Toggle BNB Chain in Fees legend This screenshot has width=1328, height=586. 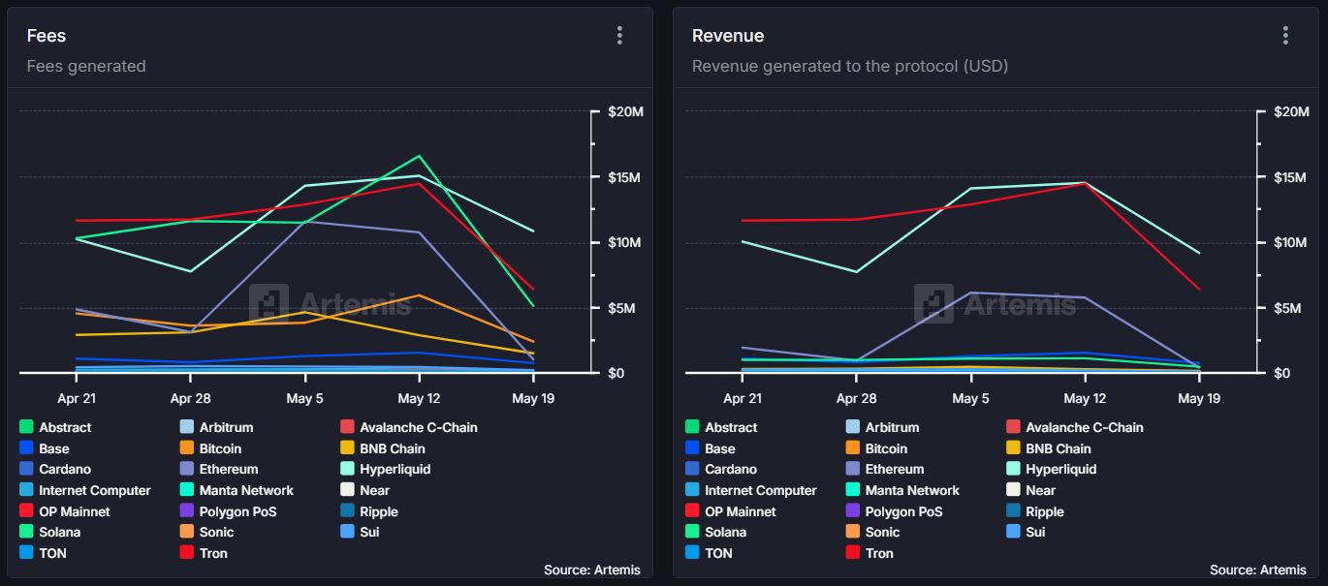click(383, 448)
